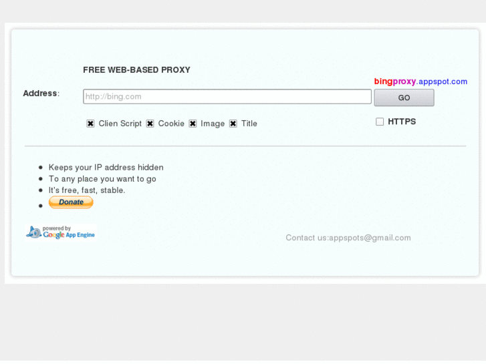Click the Address URL input field

[227, 97]
